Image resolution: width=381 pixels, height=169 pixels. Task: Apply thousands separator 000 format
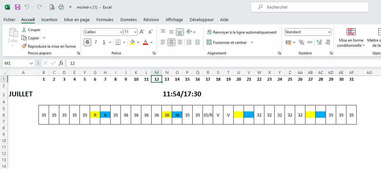point(310,42)
